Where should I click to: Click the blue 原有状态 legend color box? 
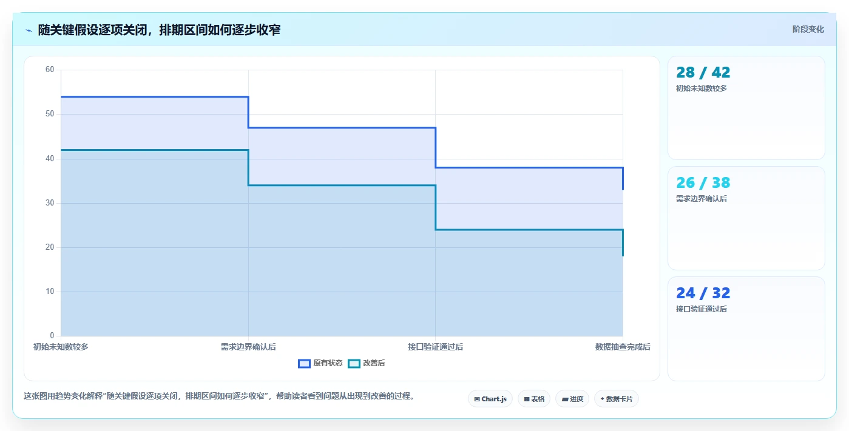[x=304, y=363]
